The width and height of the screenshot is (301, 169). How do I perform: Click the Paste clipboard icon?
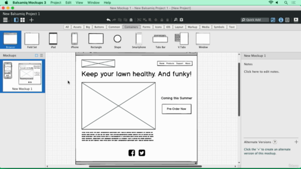[x=131, y=20]
